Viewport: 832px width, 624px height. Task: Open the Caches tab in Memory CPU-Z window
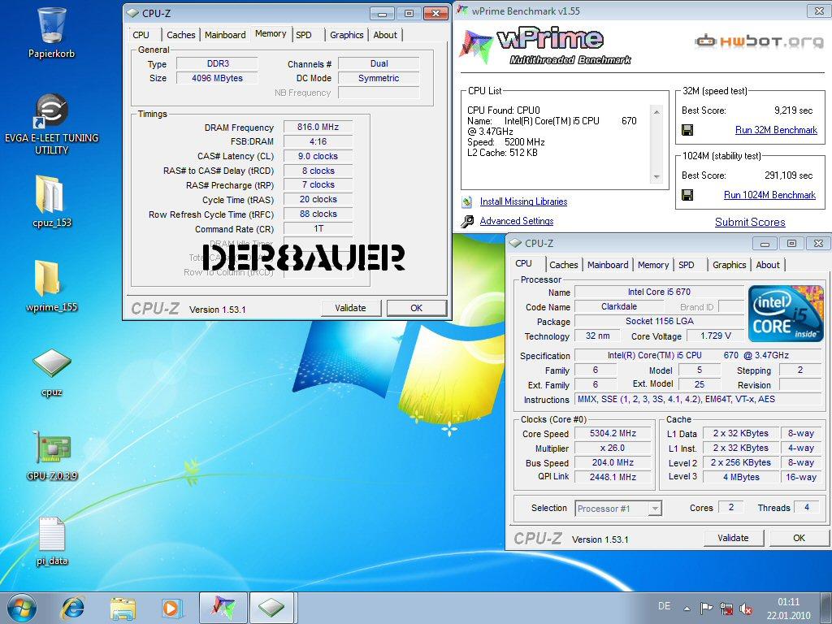[181, 34]
